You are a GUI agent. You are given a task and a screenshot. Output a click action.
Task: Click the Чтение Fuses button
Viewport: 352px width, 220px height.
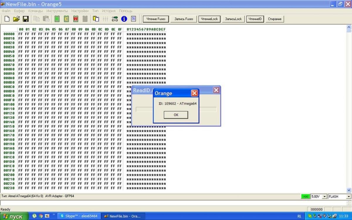click(156, 19)
